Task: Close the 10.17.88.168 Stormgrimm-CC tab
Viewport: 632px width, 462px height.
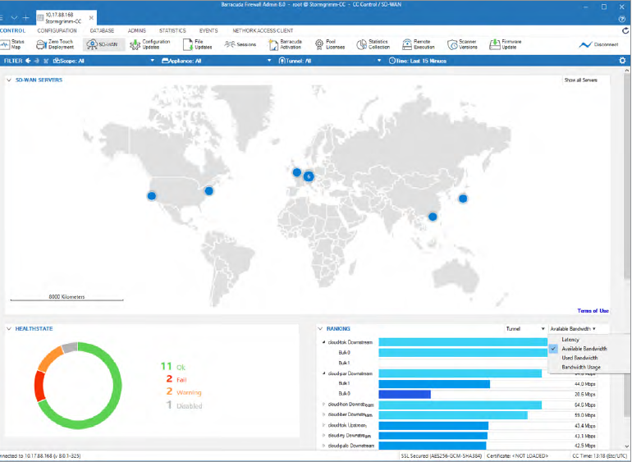Action: [x=91, y=18]
